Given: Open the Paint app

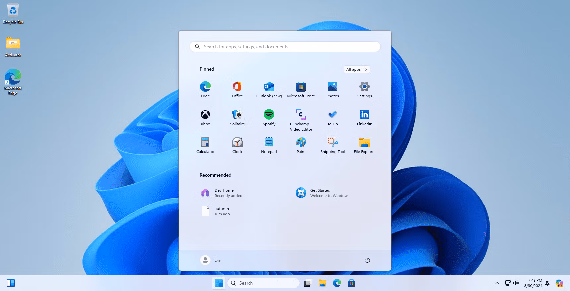Looking at the screenshot, I should tap(301, 145).
